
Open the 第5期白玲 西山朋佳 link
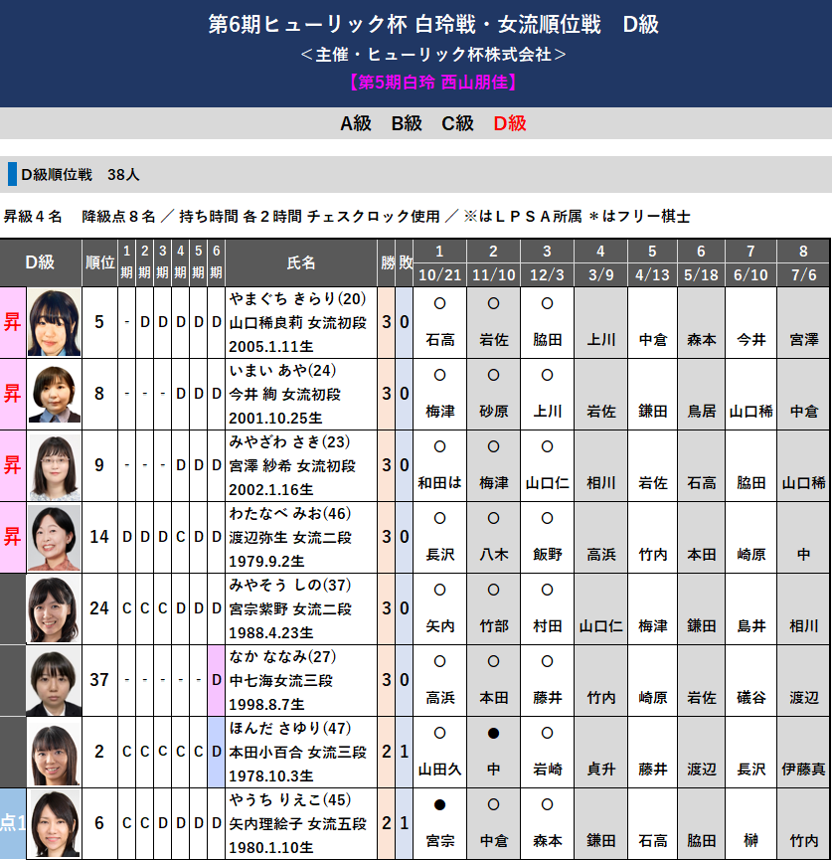click(x=416, y=83)
